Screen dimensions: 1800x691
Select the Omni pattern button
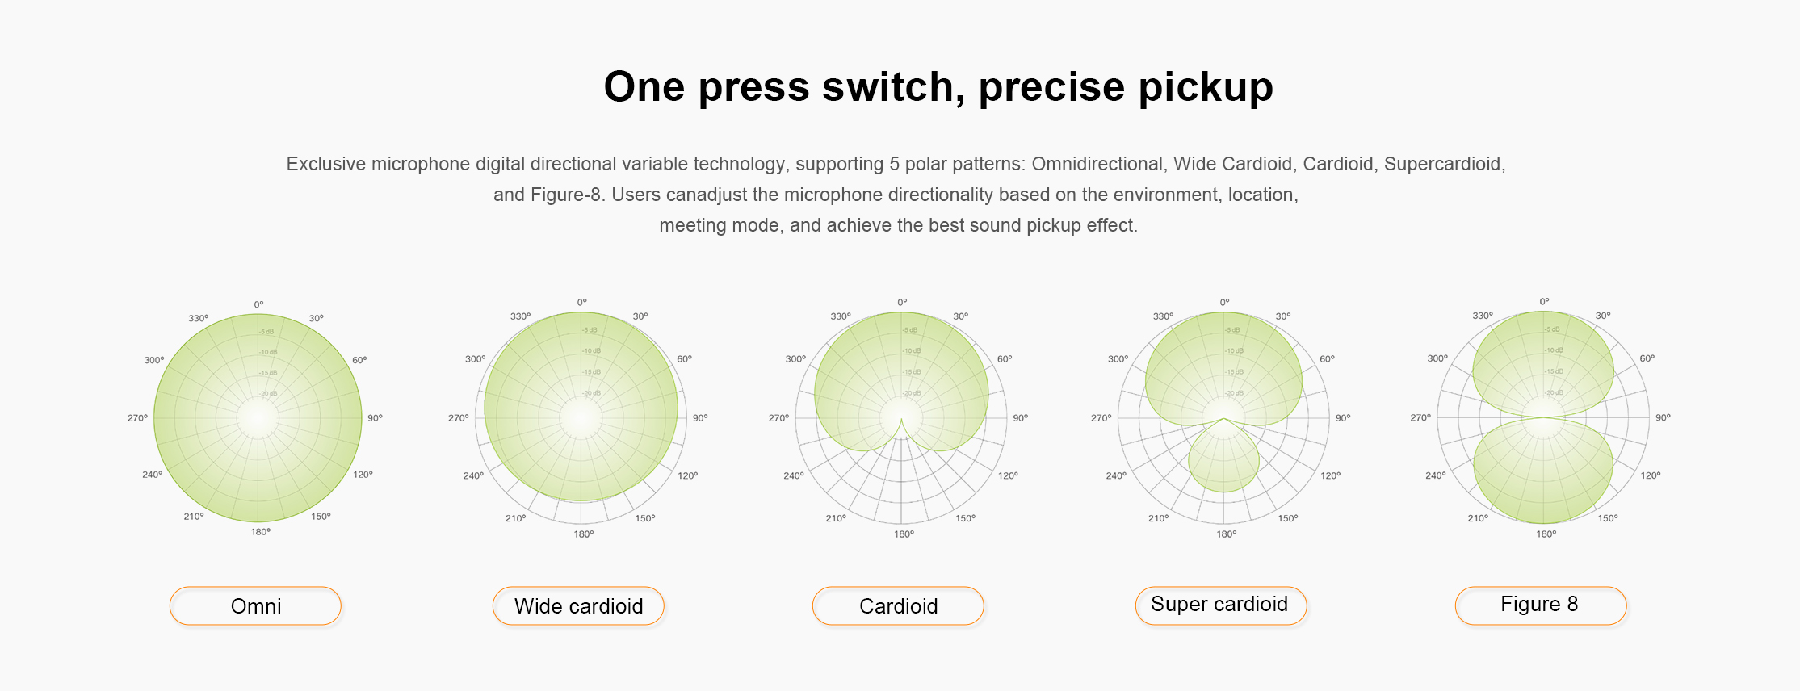click(255, 605)
